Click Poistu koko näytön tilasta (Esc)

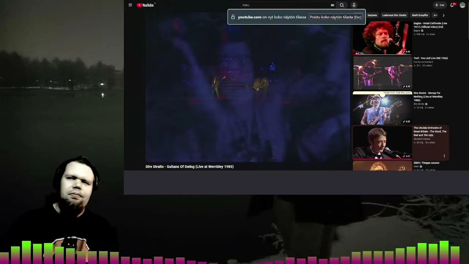click(x=336, y=17)
